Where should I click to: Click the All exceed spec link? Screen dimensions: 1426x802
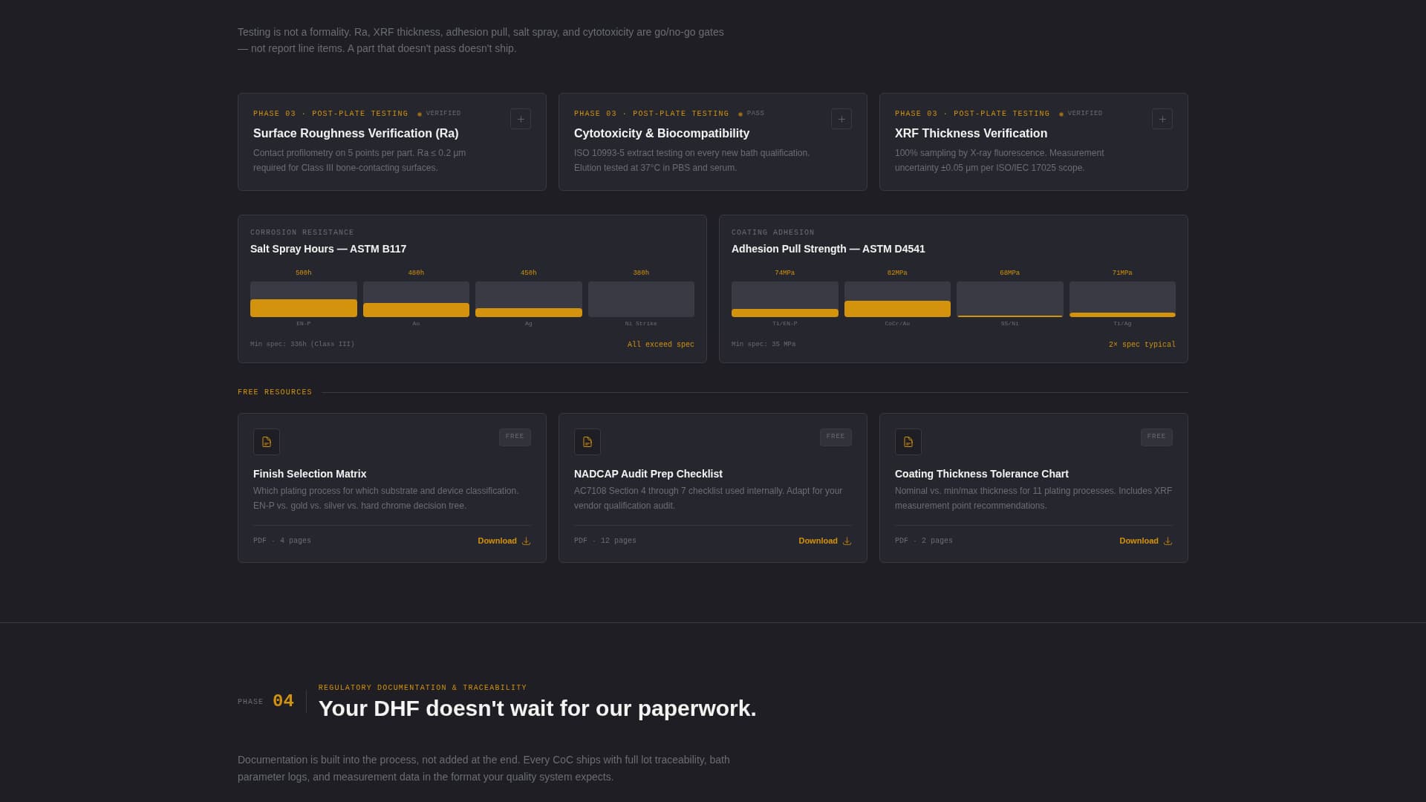[x=660, y=344]
